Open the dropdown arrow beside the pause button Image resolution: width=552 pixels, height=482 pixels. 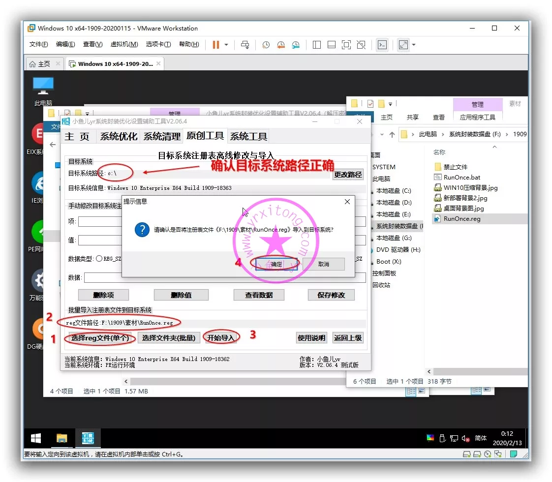[x=226, y=45]
